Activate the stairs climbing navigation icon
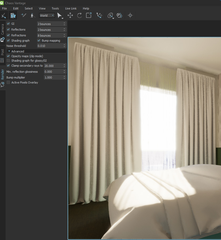Image resolution: width=221 pixels, height=240 pixels. tap(24, 15)
